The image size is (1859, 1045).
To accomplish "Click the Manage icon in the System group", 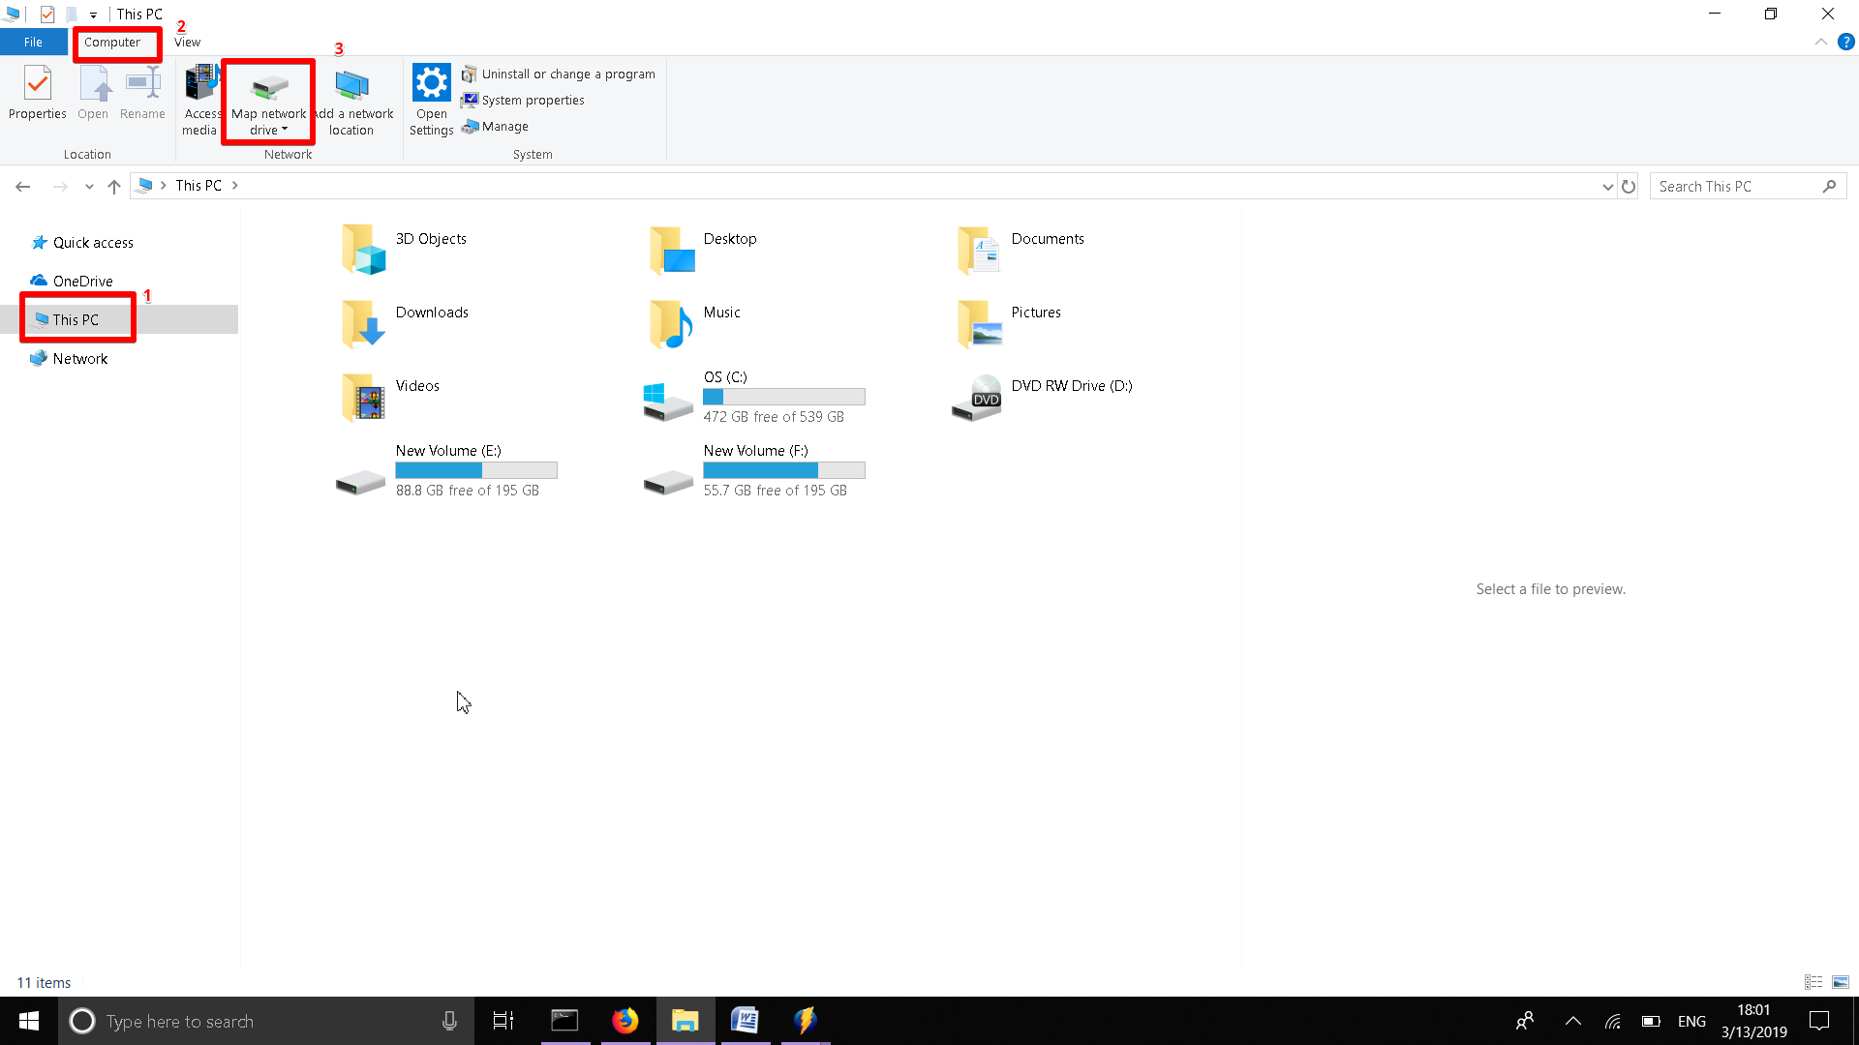I will point(471,126).
